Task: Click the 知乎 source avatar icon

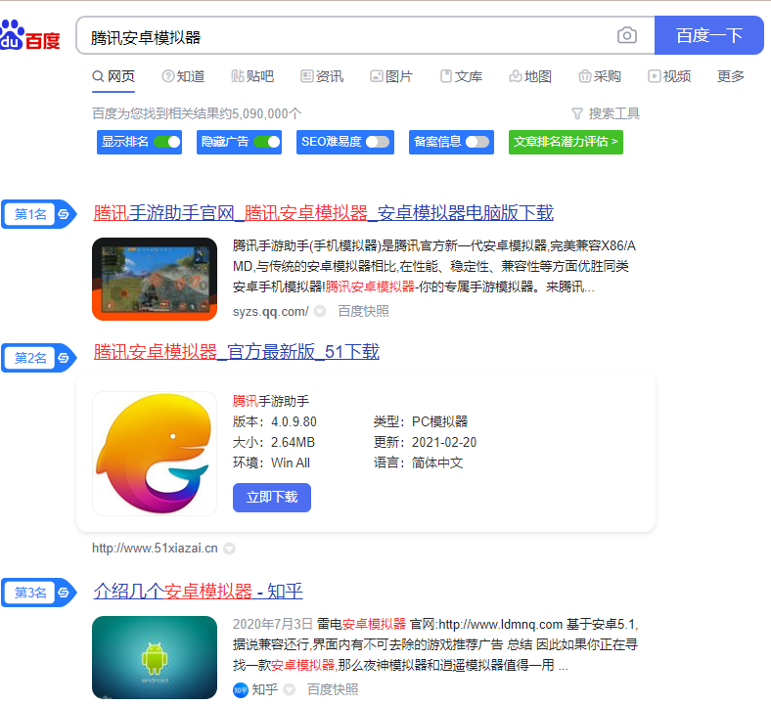Action: pos(241,689)
